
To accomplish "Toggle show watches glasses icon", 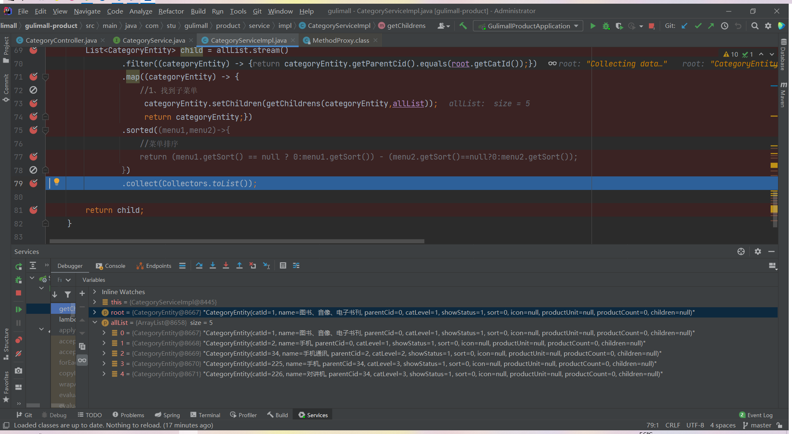I will click(82, 361).
